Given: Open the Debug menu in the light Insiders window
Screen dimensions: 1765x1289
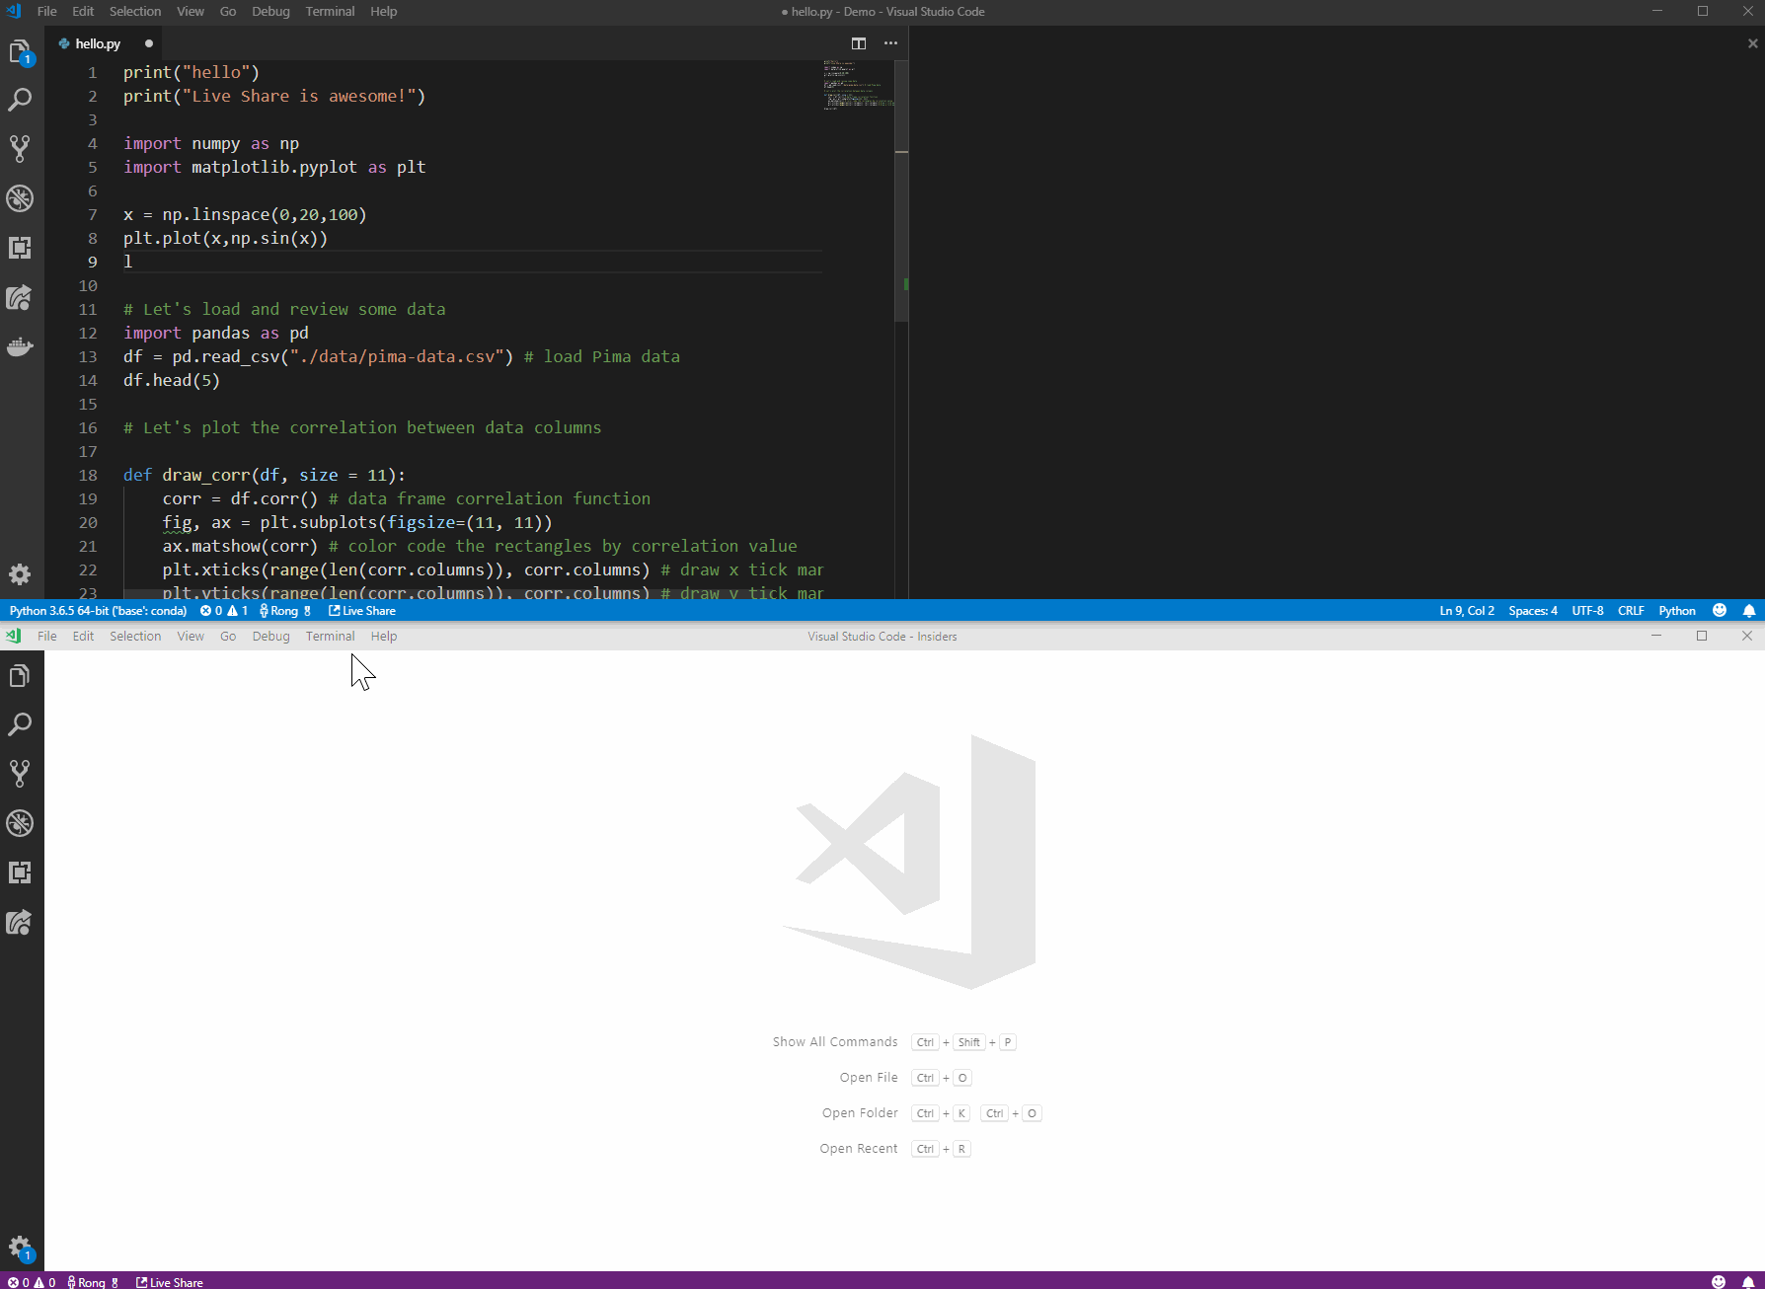Looking at the screenshot, I should click(x=270, y=637).
